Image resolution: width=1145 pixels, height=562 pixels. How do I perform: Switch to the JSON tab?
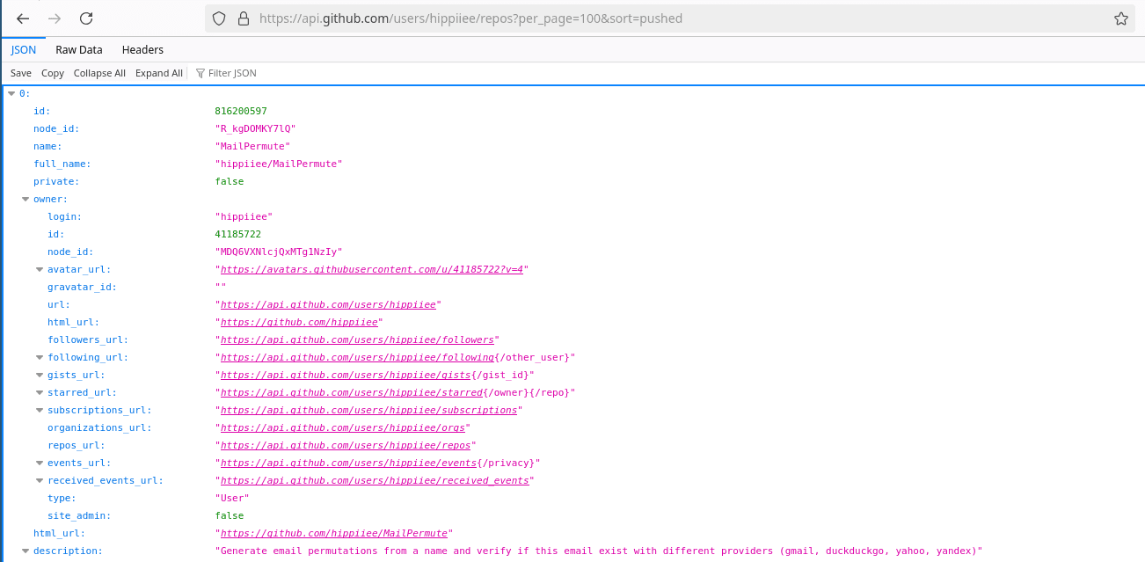pyautogui.click(x=24, y=50)
